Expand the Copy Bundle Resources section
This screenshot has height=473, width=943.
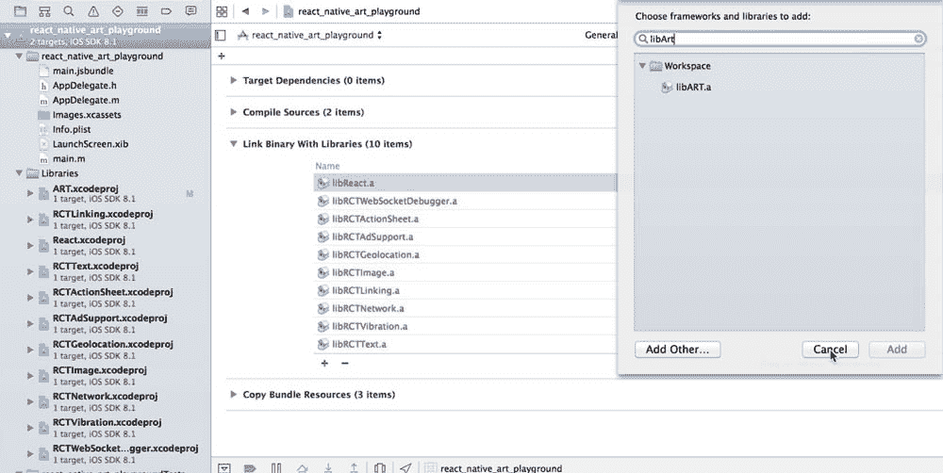tap(234, 395)
